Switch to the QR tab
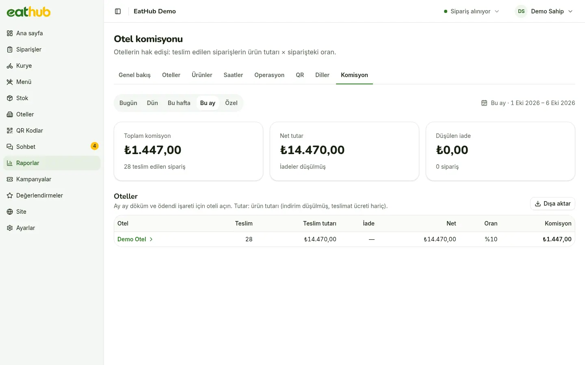The height and width of the screenshot is (365, 585). pos(300,75)
